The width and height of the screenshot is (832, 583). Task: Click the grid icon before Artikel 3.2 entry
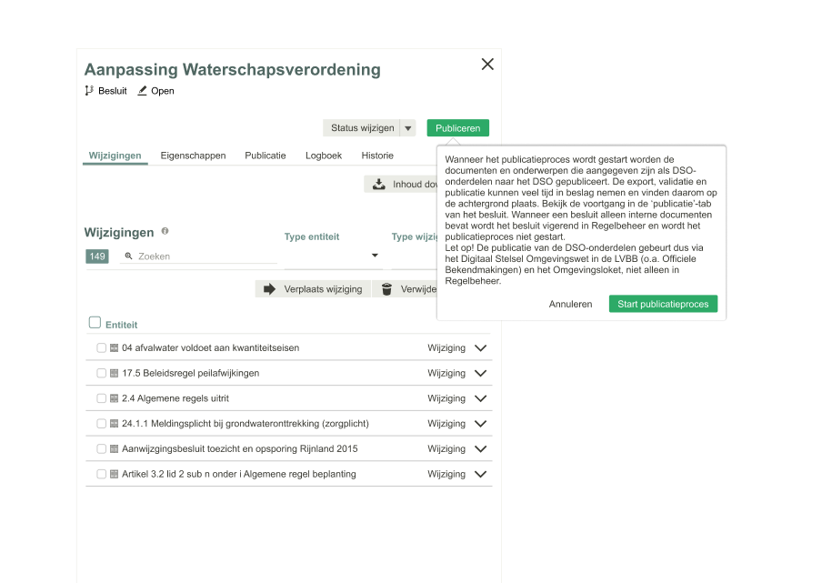(115, 474)
